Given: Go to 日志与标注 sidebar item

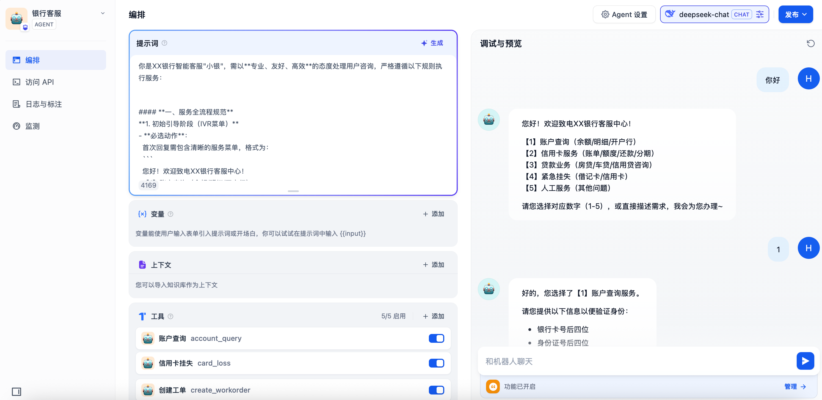Looking at the screenshot, I should (x=43, y=104).
